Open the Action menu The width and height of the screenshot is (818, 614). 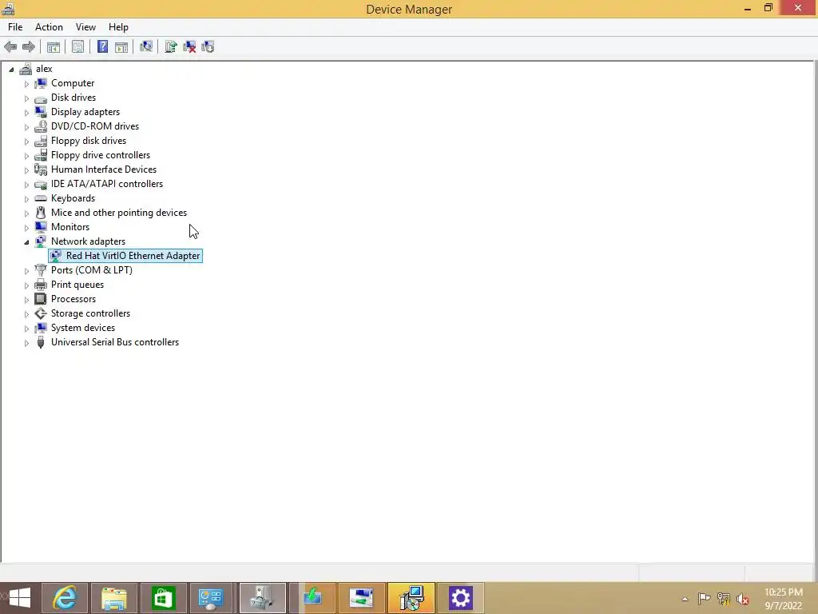pos(49,27)
